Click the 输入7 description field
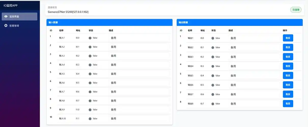The width and height of the screenshot is (308, 127). [139, 91]
